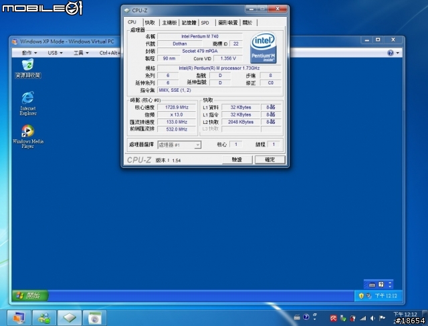Click multiplier value x 13.0
This screenshot has height=326, width=428.
click(x=177, y=114)
